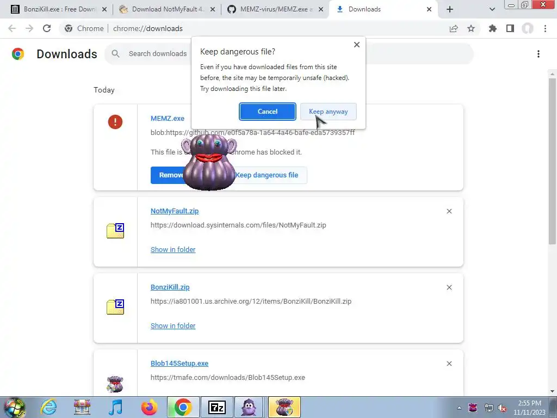The width and height of the screenshot is (557, 418).
Task: Open the Windows Start menu
Action: (x=15, y=407)
